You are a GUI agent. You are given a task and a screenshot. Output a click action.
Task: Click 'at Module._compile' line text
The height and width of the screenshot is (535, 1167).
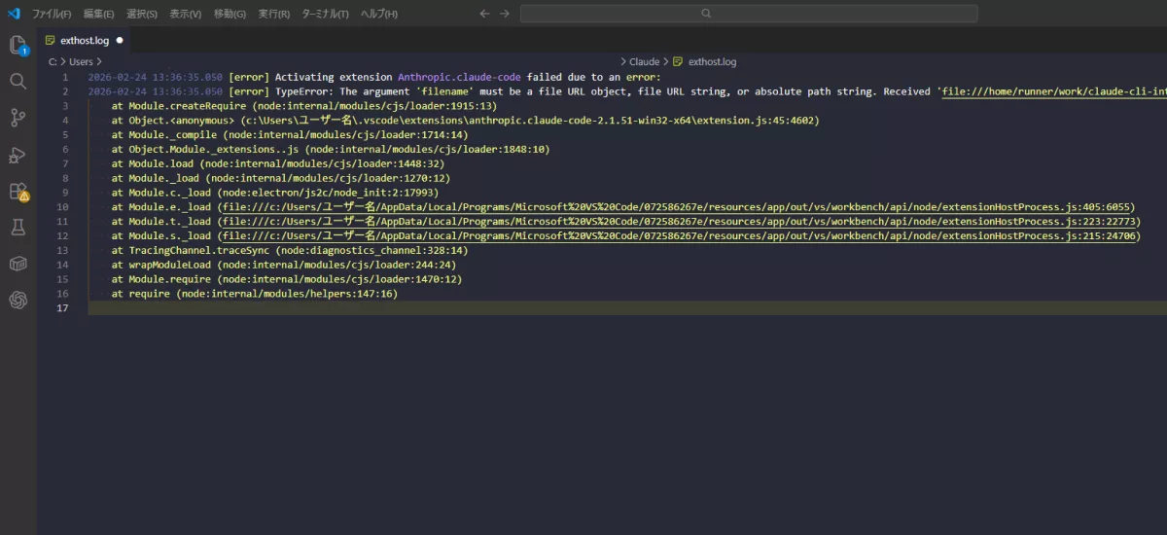coord(290,135)
